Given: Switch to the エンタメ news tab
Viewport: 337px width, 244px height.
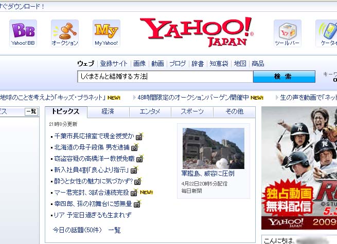Looking at the screenshot, I should pos(150,112).
